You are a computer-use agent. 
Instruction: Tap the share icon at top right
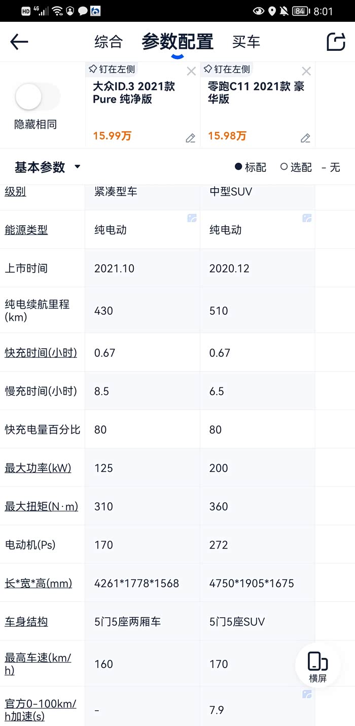336,42
